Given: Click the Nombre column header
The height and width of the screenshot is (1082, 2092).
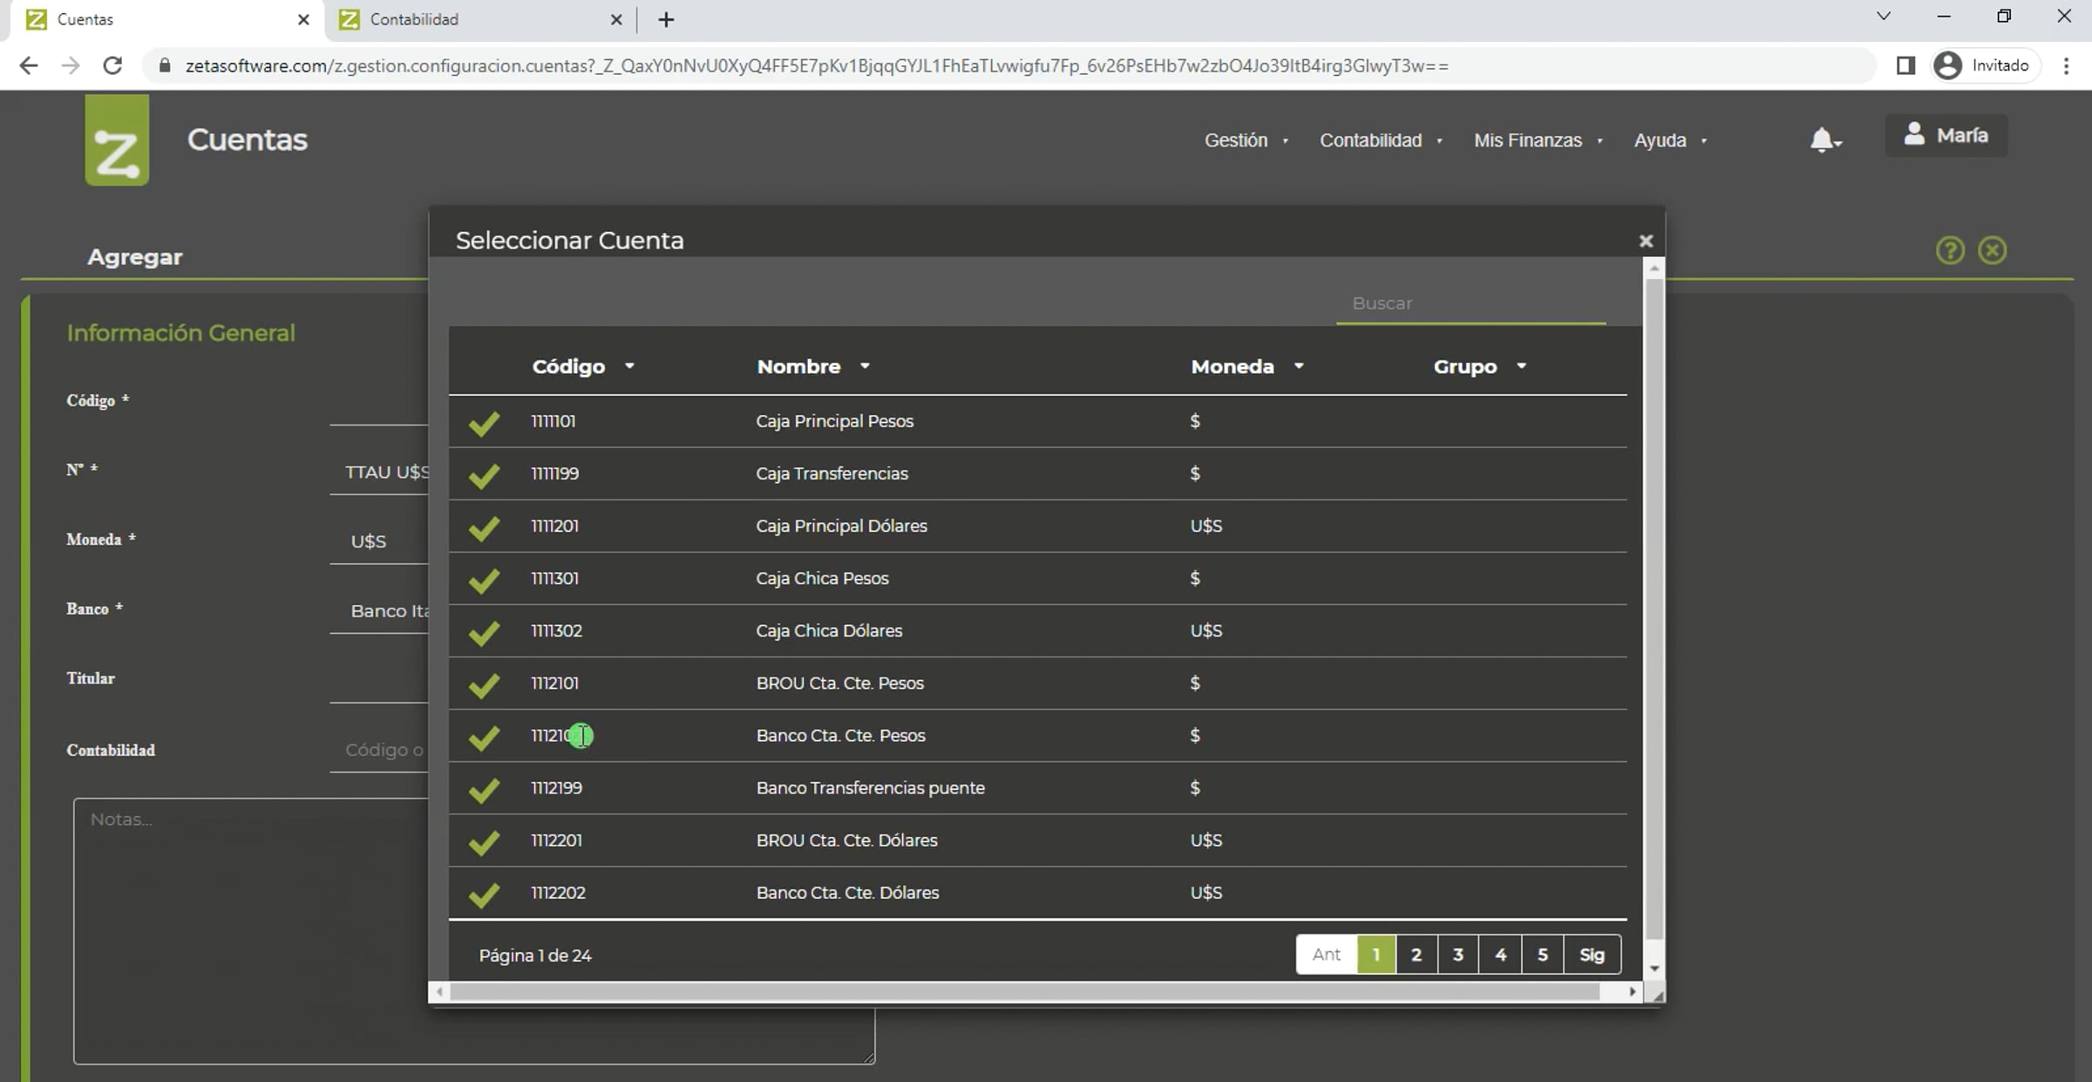Looking at the screenshot, I should (x=799, y=366).
